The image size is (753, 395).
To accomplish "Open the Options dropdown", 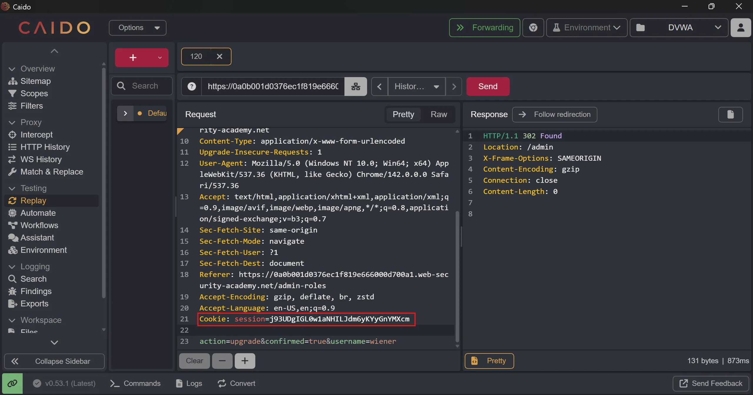I will click(137, 28).
